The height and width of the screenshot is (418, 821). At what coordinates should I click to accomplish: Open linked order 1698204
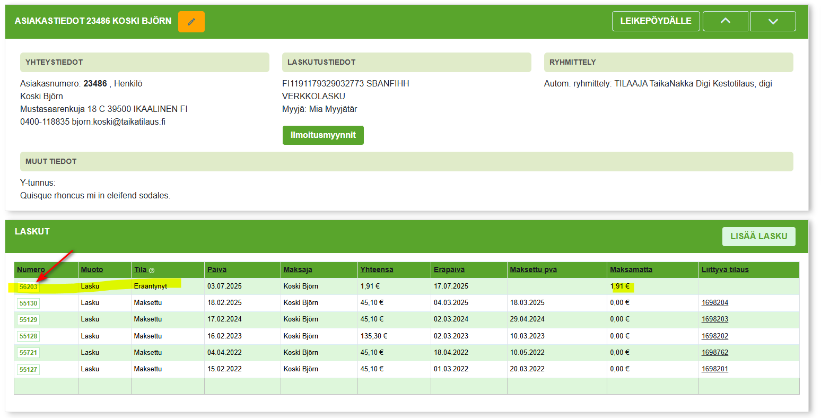pyautogui.click(x=714, y=303)
